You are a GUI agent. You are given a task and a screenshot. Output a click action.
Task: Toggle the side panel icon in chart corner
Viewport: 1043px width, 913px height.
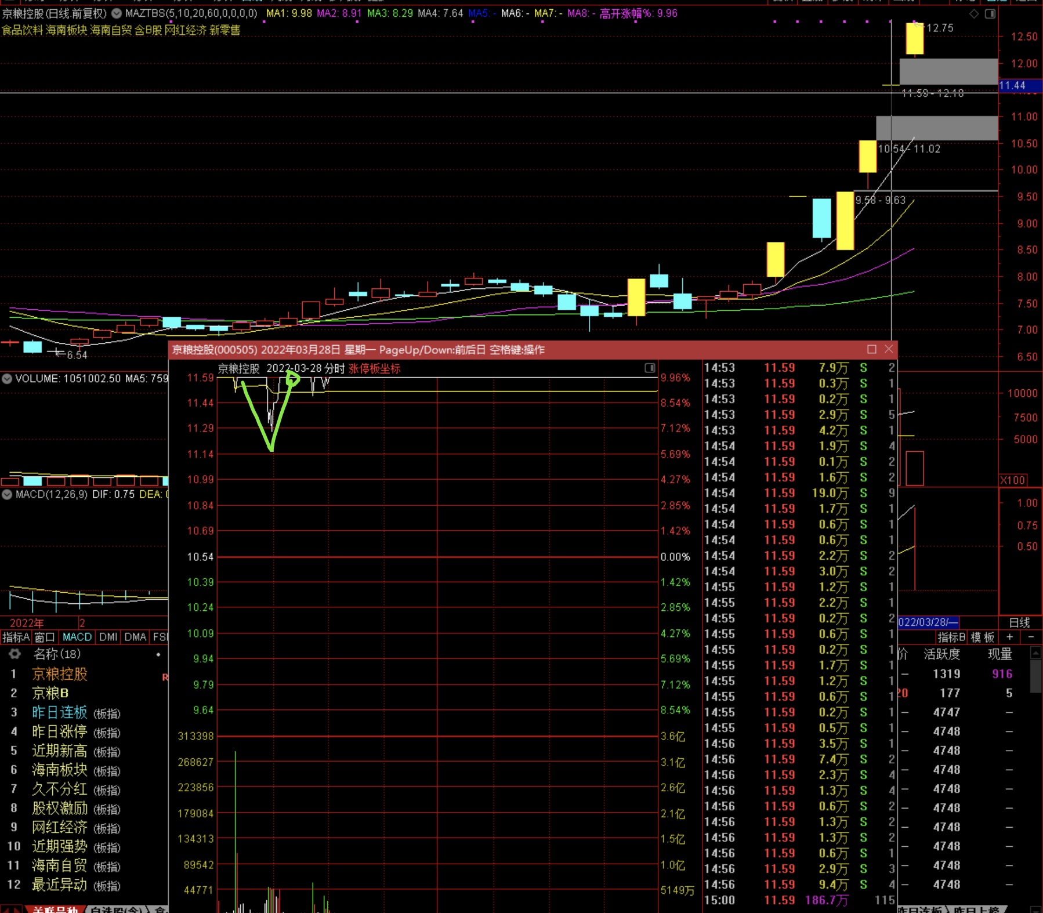tap(990, 13)
